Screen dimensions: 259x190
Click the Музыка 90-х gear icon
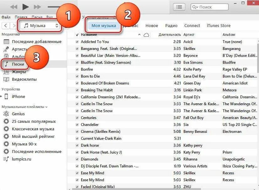tap(6, 144)
